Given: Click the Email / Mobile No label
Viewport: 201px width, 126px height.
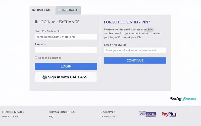Looking at the screenshot, I should [115, 45].
